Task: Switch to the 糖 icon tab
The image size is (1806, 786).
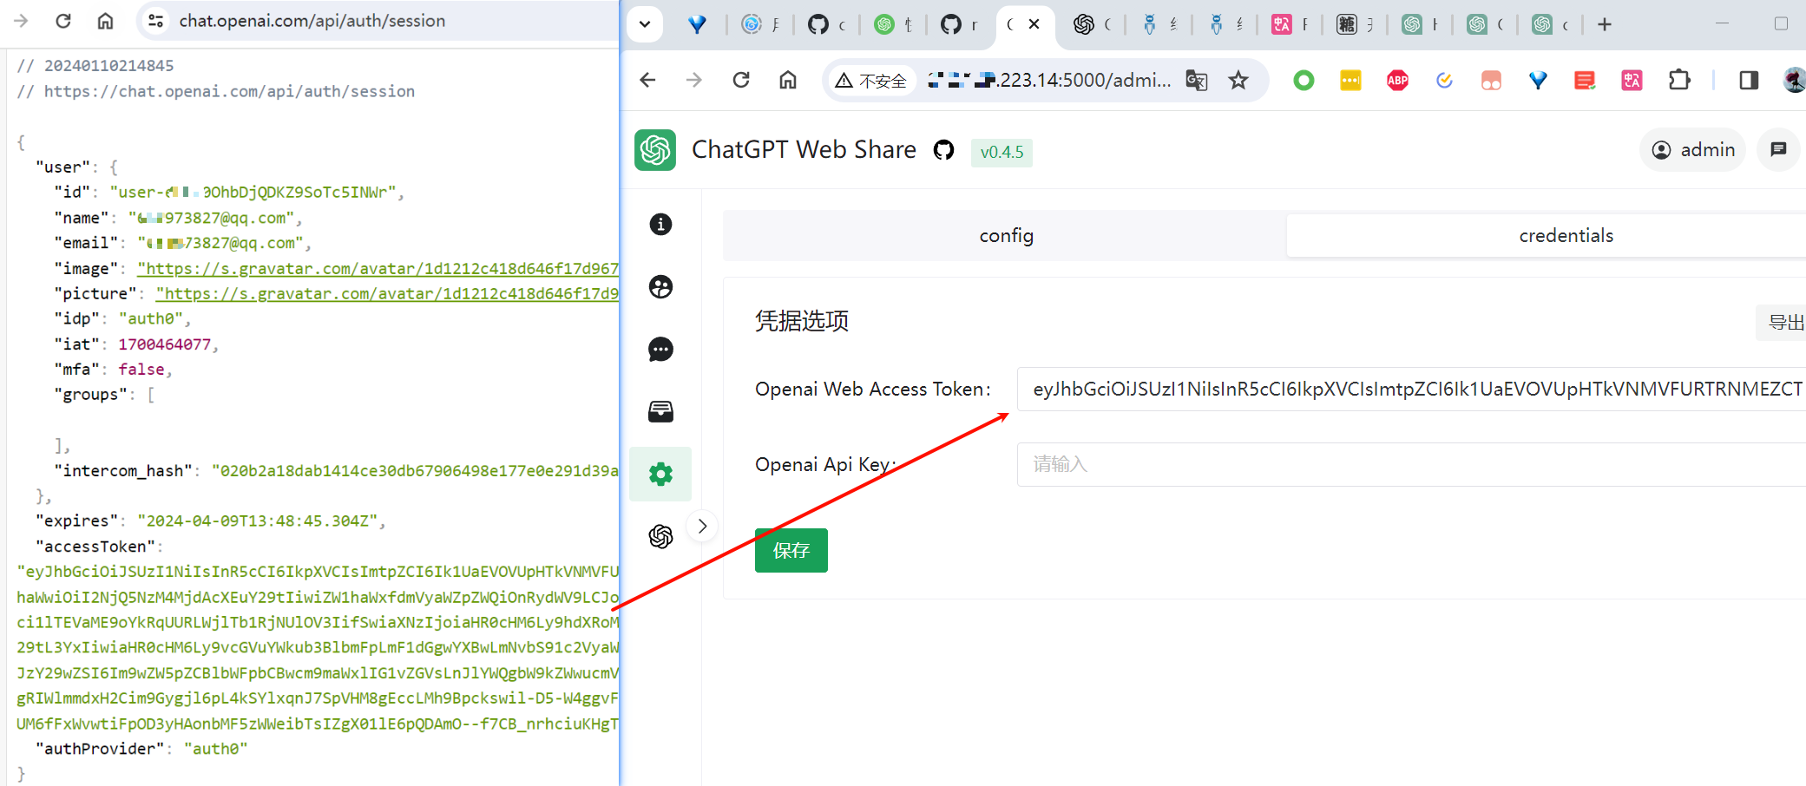Action: click(x=1346, y=24)
